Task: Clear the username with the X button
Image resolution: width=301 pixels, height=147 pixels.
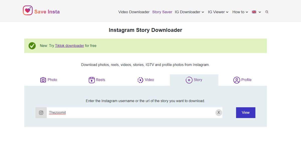Action: [x=219, y=113]
